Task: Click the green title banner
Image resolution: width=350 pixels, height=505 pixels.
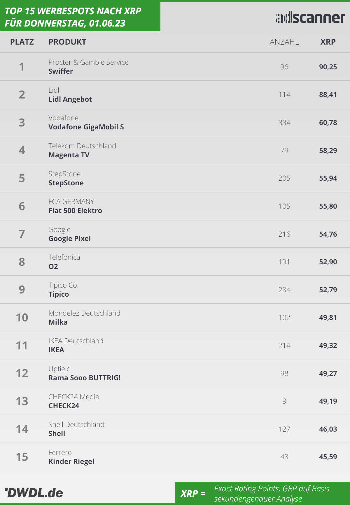Action: pos(80,17)
